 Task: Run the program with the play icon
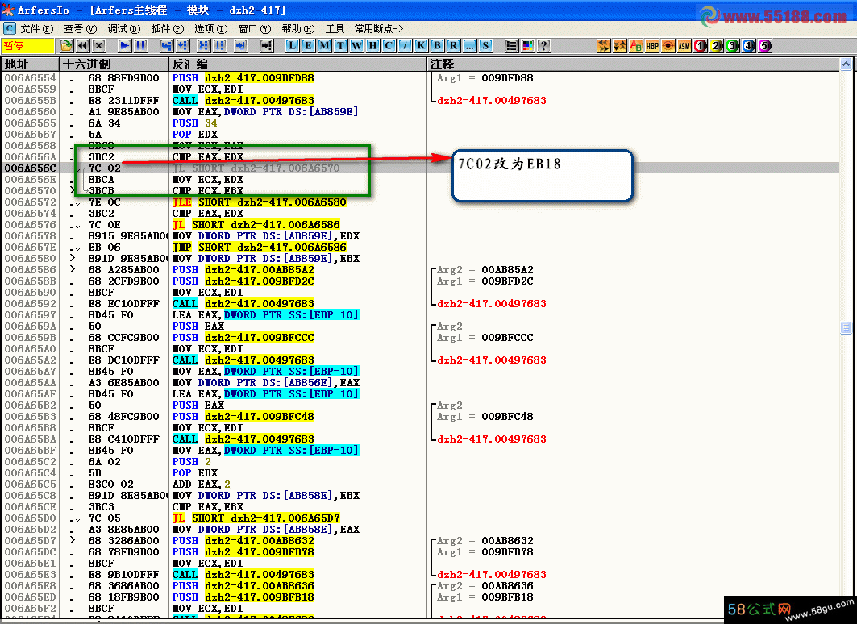(125, 46)
